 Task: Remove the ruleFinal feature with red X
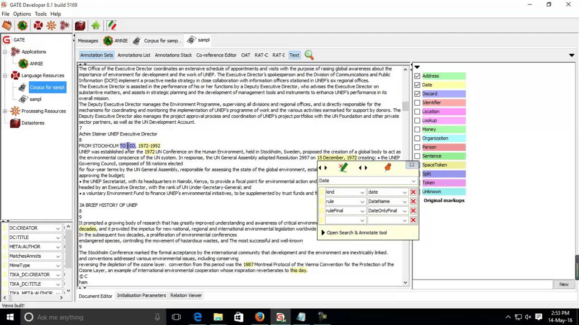(x=413, y=211)
